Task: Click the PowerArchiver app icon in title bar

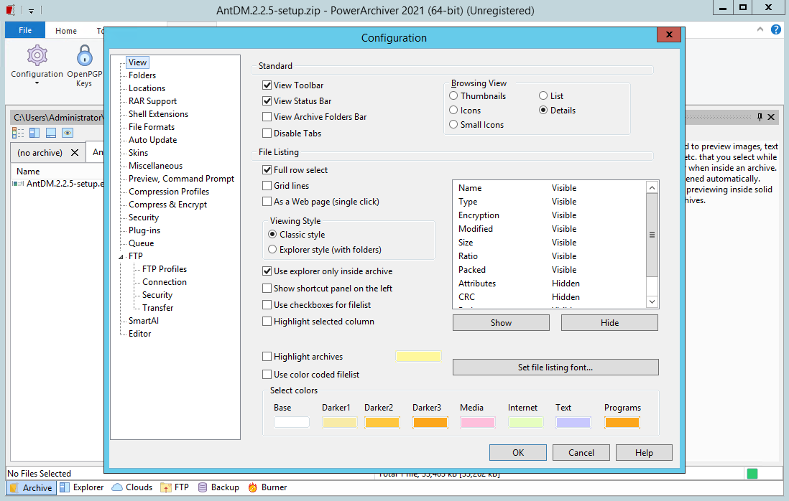Action: pyautogui.click(x=11, y=10)
